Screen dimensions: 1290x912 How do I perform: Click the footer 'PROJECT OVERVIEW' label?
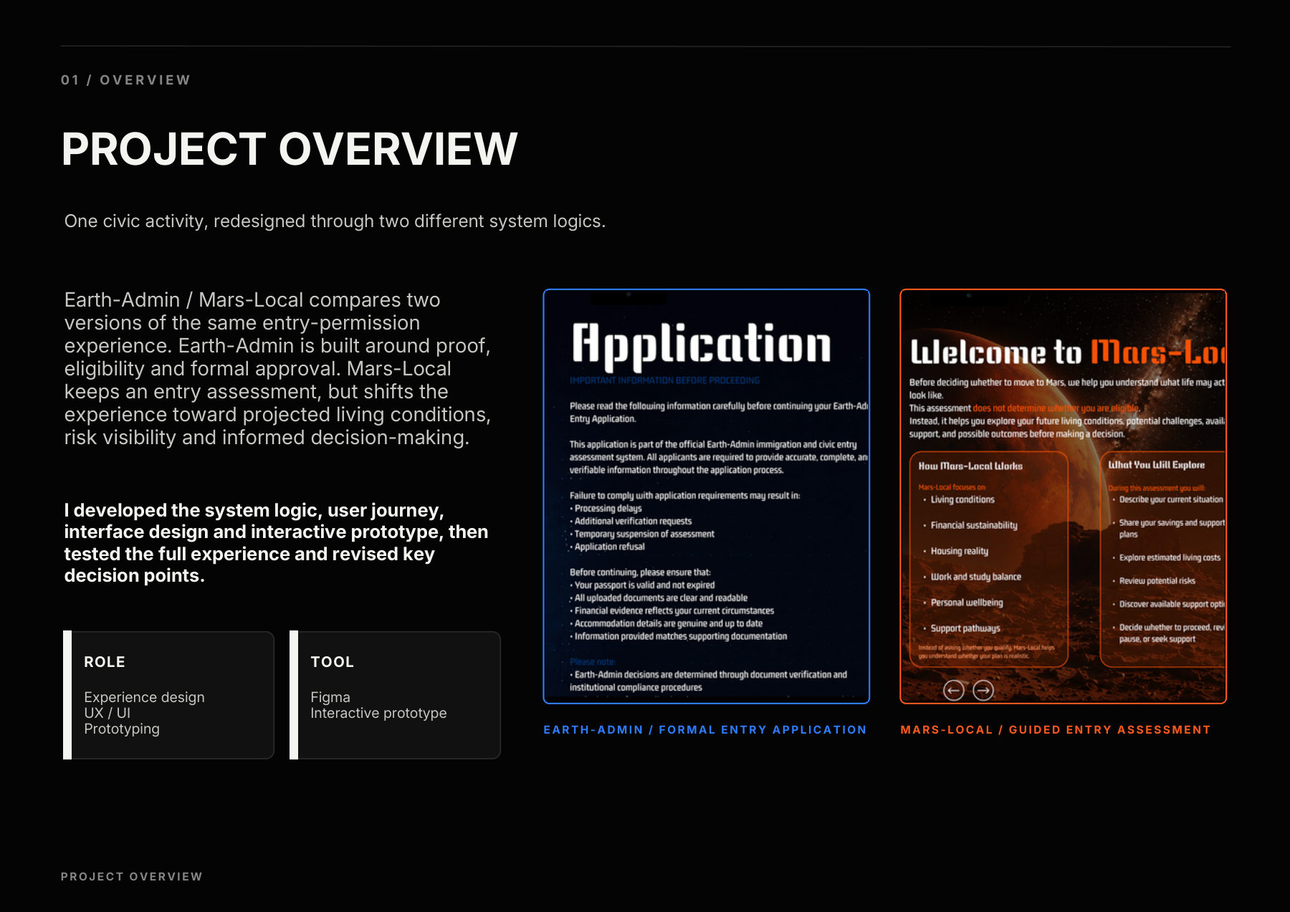tap(132, 876)
